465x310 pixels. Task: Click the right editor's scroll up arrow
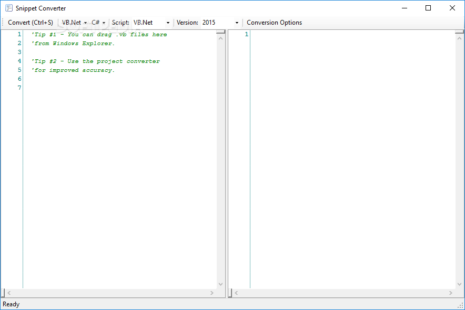tap(459, 38)
